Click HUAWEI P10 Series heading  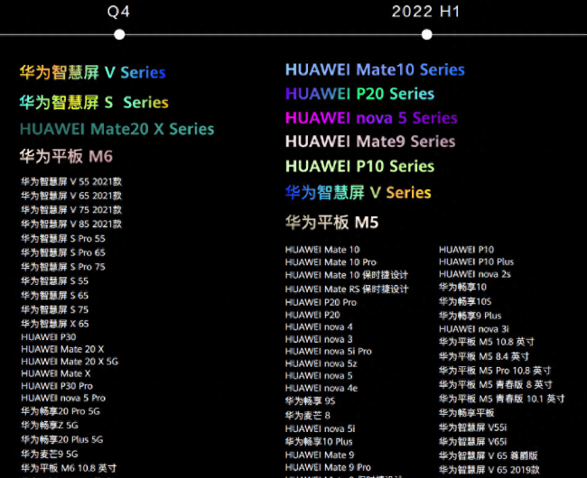[359, 166]
